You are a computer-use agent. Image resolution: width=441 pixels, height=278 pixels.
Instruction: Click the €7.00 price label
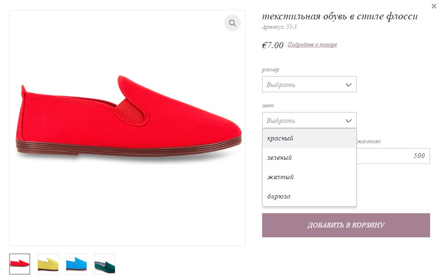[x=273, y=45]
